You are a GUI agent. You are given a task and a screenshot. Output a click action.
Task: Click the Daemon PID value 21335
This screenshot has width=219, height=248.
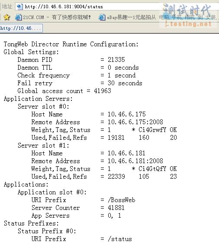pyautogui.click(x=116, y=60)
